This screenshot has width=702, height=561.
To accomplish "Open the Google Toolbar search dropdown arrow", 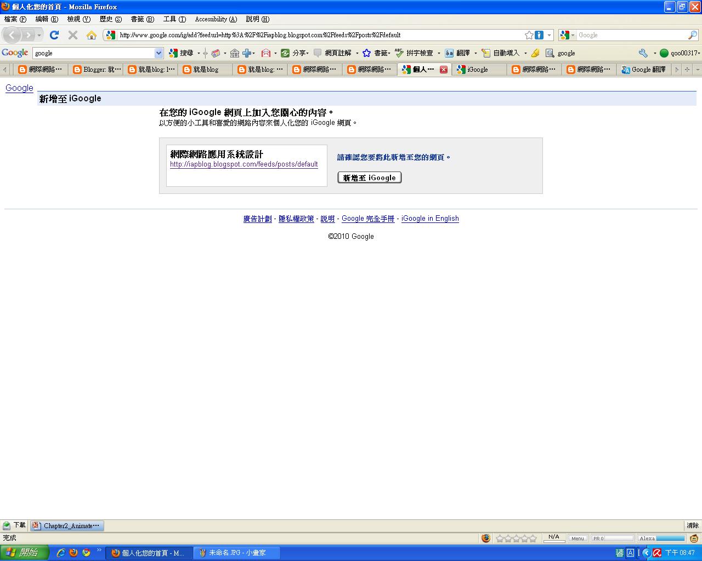I will 159,53.
